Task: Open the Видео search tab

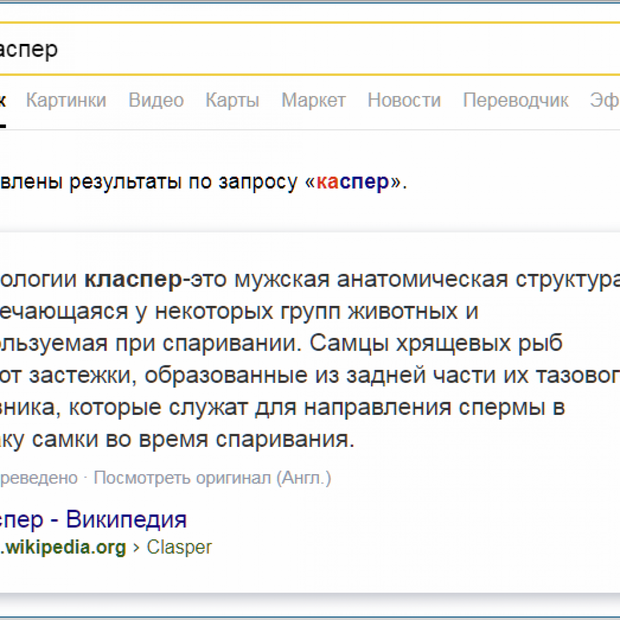Action: [x=156, y=100]
